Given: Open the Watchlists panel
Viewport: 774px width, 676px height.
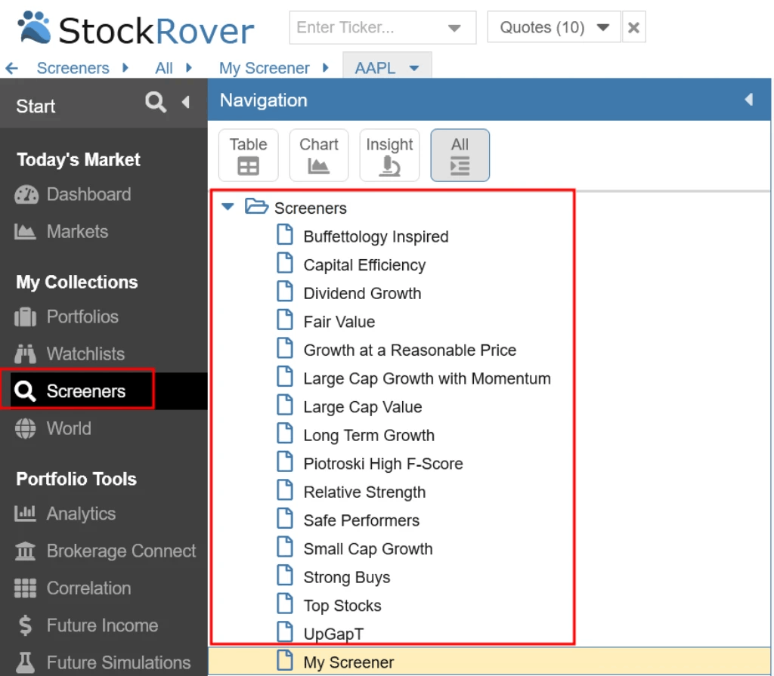Looking at the screenshot, I should point(83,353).
